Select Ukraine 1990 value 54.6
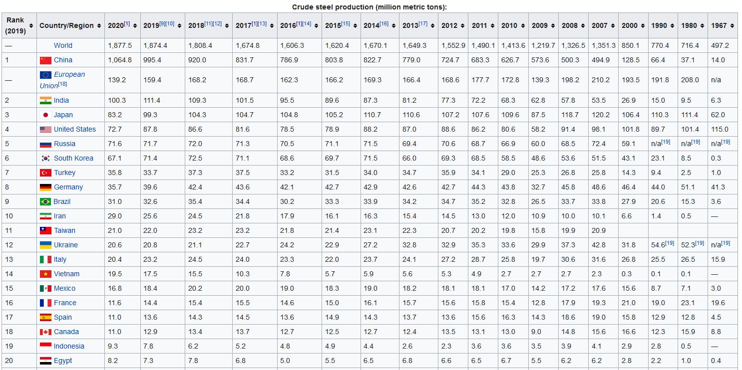The width and height of the screenshot is (742, 370). coord(658,245)
